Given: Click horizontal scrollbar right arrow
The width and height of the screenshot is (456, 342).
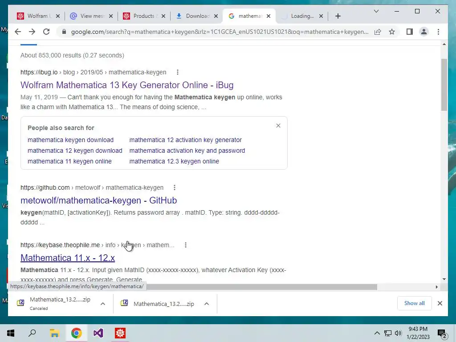Looking at the screenshot, I should (x=436, y=287).
